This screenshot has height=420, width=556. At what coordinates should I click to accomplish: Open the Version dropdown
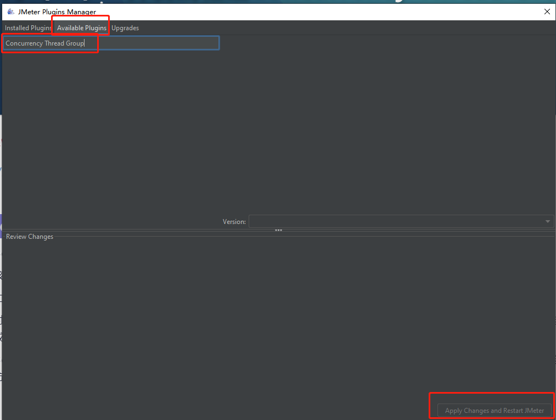tap(401, 221)
